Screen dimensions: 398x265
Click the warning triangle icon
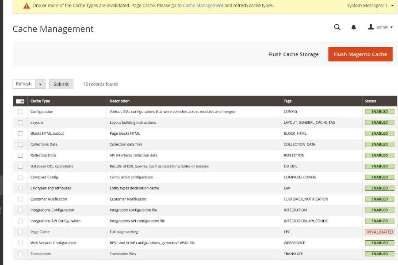click(x=27, y=6)
